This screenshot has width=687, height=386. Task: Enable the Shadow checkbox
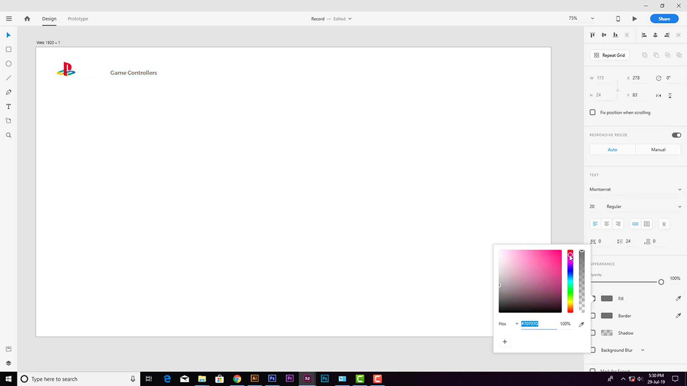[x=593, y=333]
